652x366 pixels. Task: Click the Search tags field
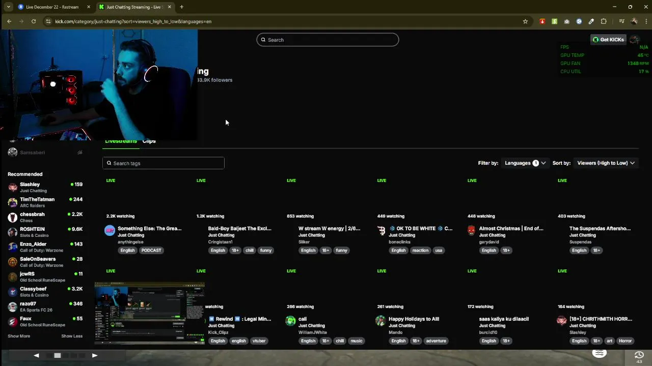(x=163, y=163)
